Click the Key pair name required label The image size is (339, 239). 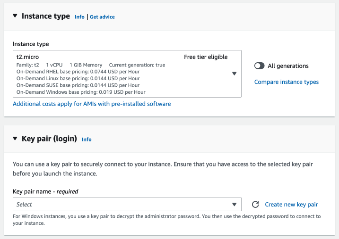click(x=45, y=191)
